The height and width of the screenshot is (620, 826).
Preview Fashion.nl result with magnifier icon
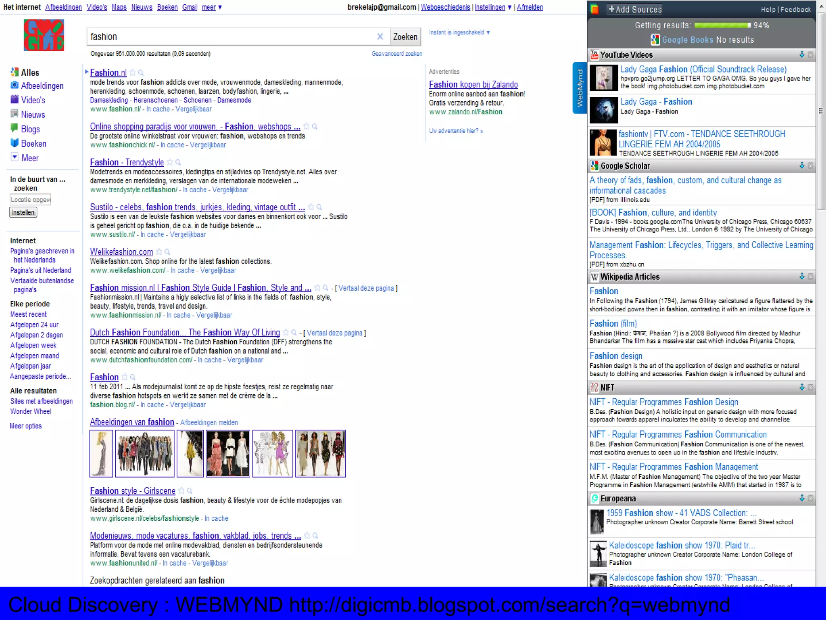[141, 73]
